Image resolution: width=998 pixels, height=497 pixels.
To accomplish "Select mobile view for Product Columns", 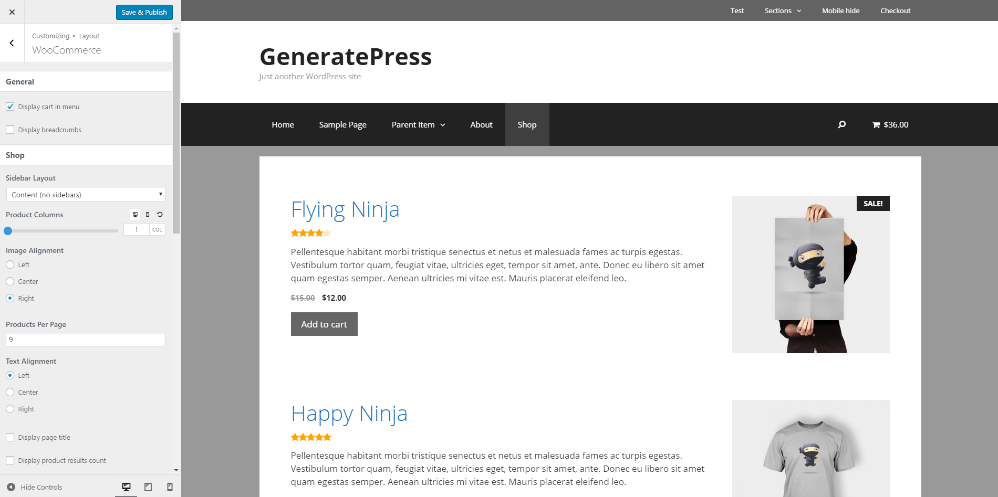I will 148,214.
